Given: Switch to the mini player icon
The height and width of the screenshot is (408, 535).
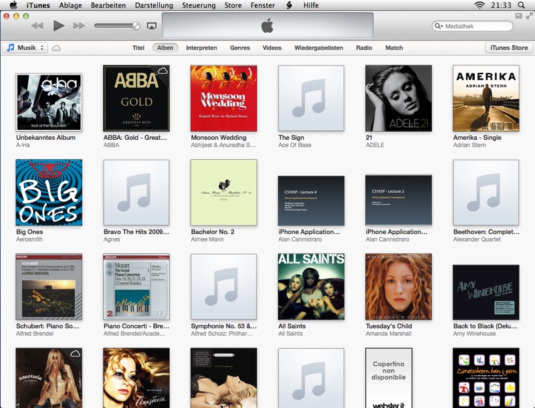Looking at the screenshot, I should tap(519, 15).
